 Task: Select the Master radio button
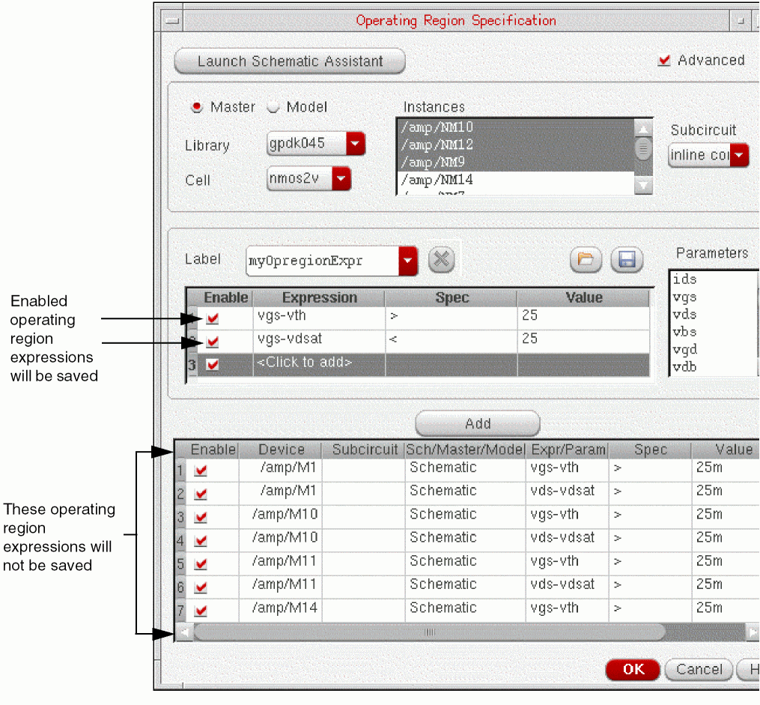pyautogui.click(x=197, y=106)
